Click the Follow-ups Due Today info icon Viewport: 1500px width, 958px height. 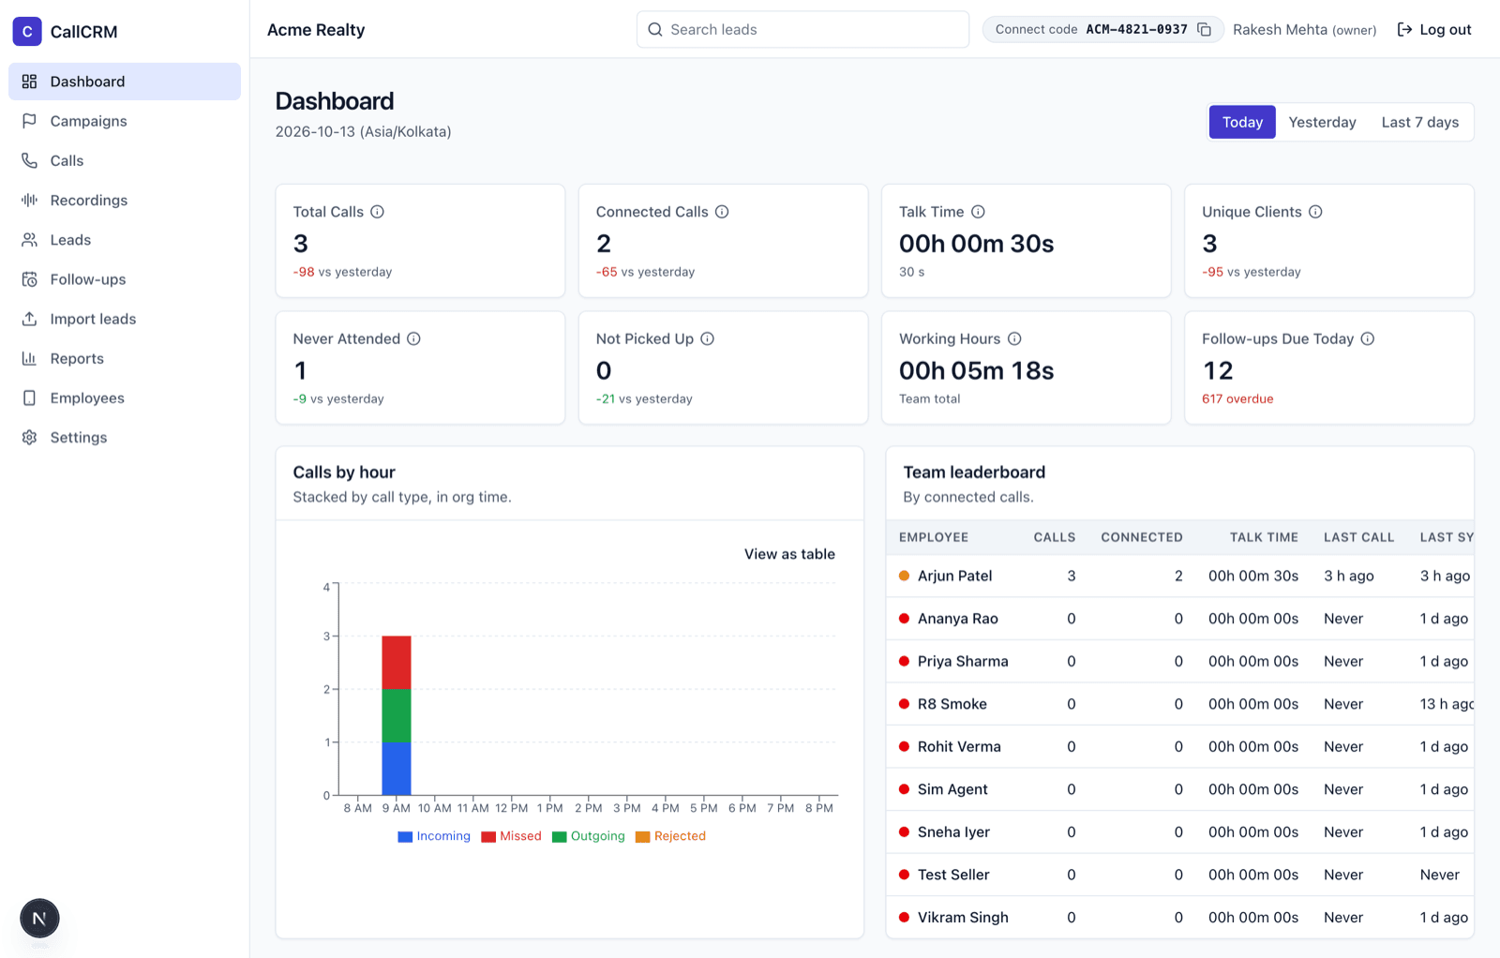click(x=1368, y=338)
